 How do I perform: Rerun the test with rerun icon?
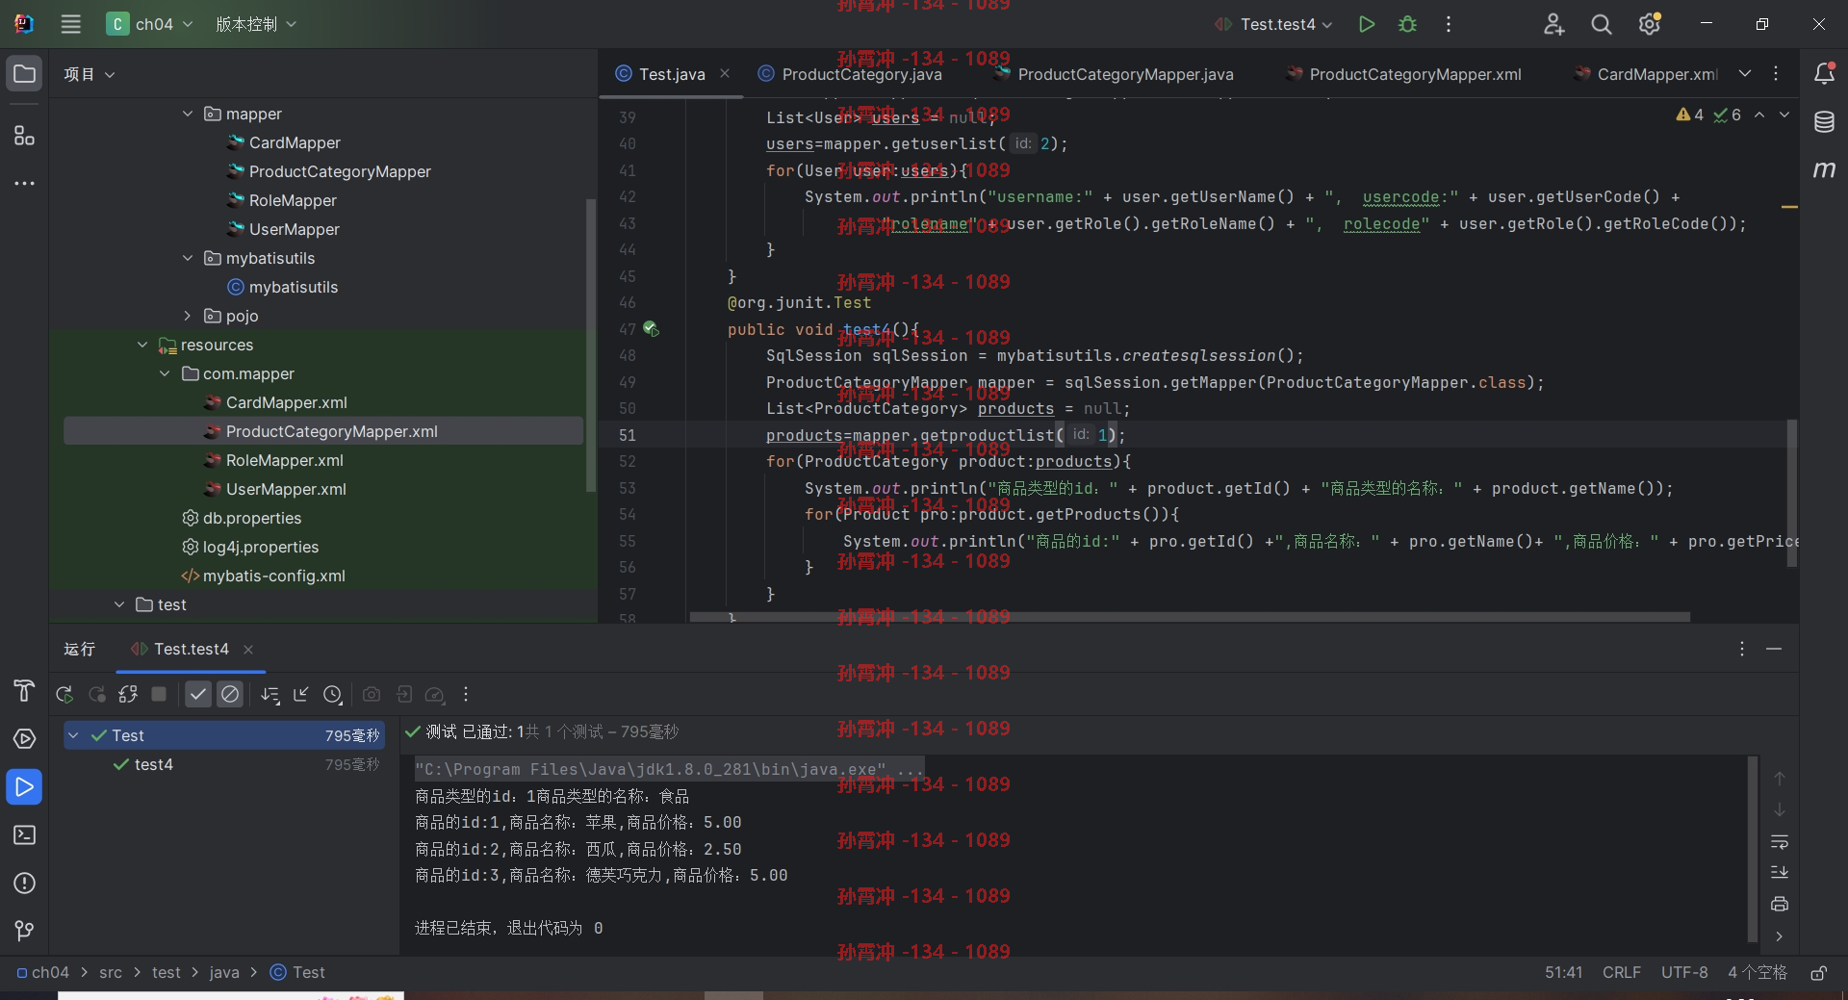pyautogui.click(x=64, y=694)
